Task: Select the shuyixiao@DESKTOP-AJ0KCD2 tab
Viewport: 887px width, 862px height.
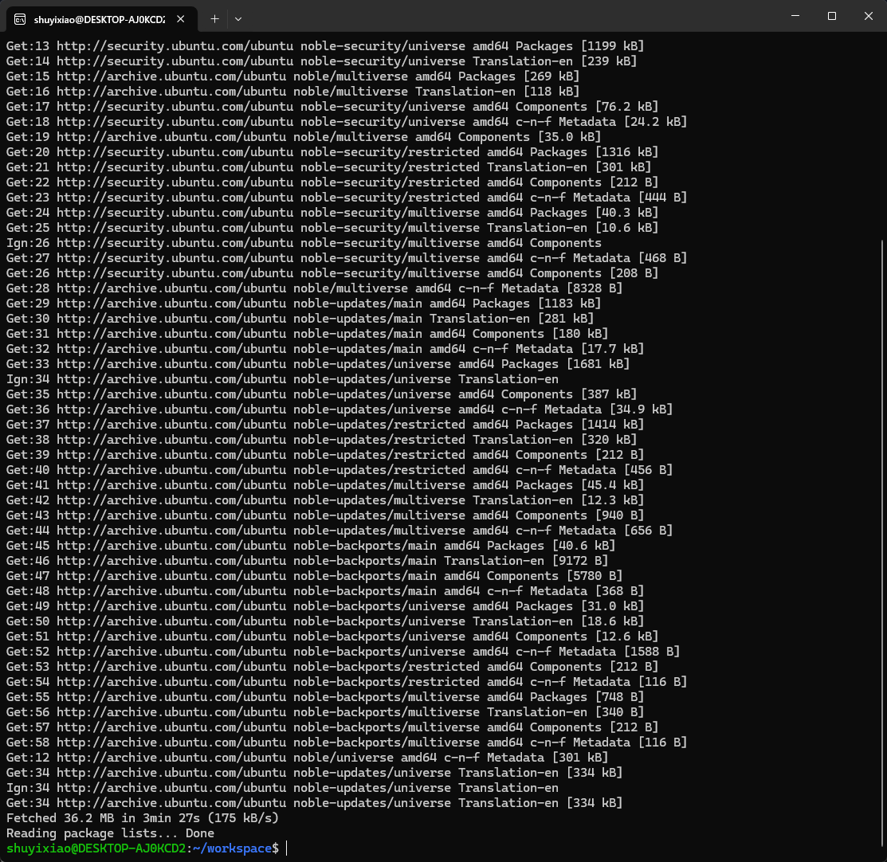Action: pyautogui.click(x=102, y=19)
